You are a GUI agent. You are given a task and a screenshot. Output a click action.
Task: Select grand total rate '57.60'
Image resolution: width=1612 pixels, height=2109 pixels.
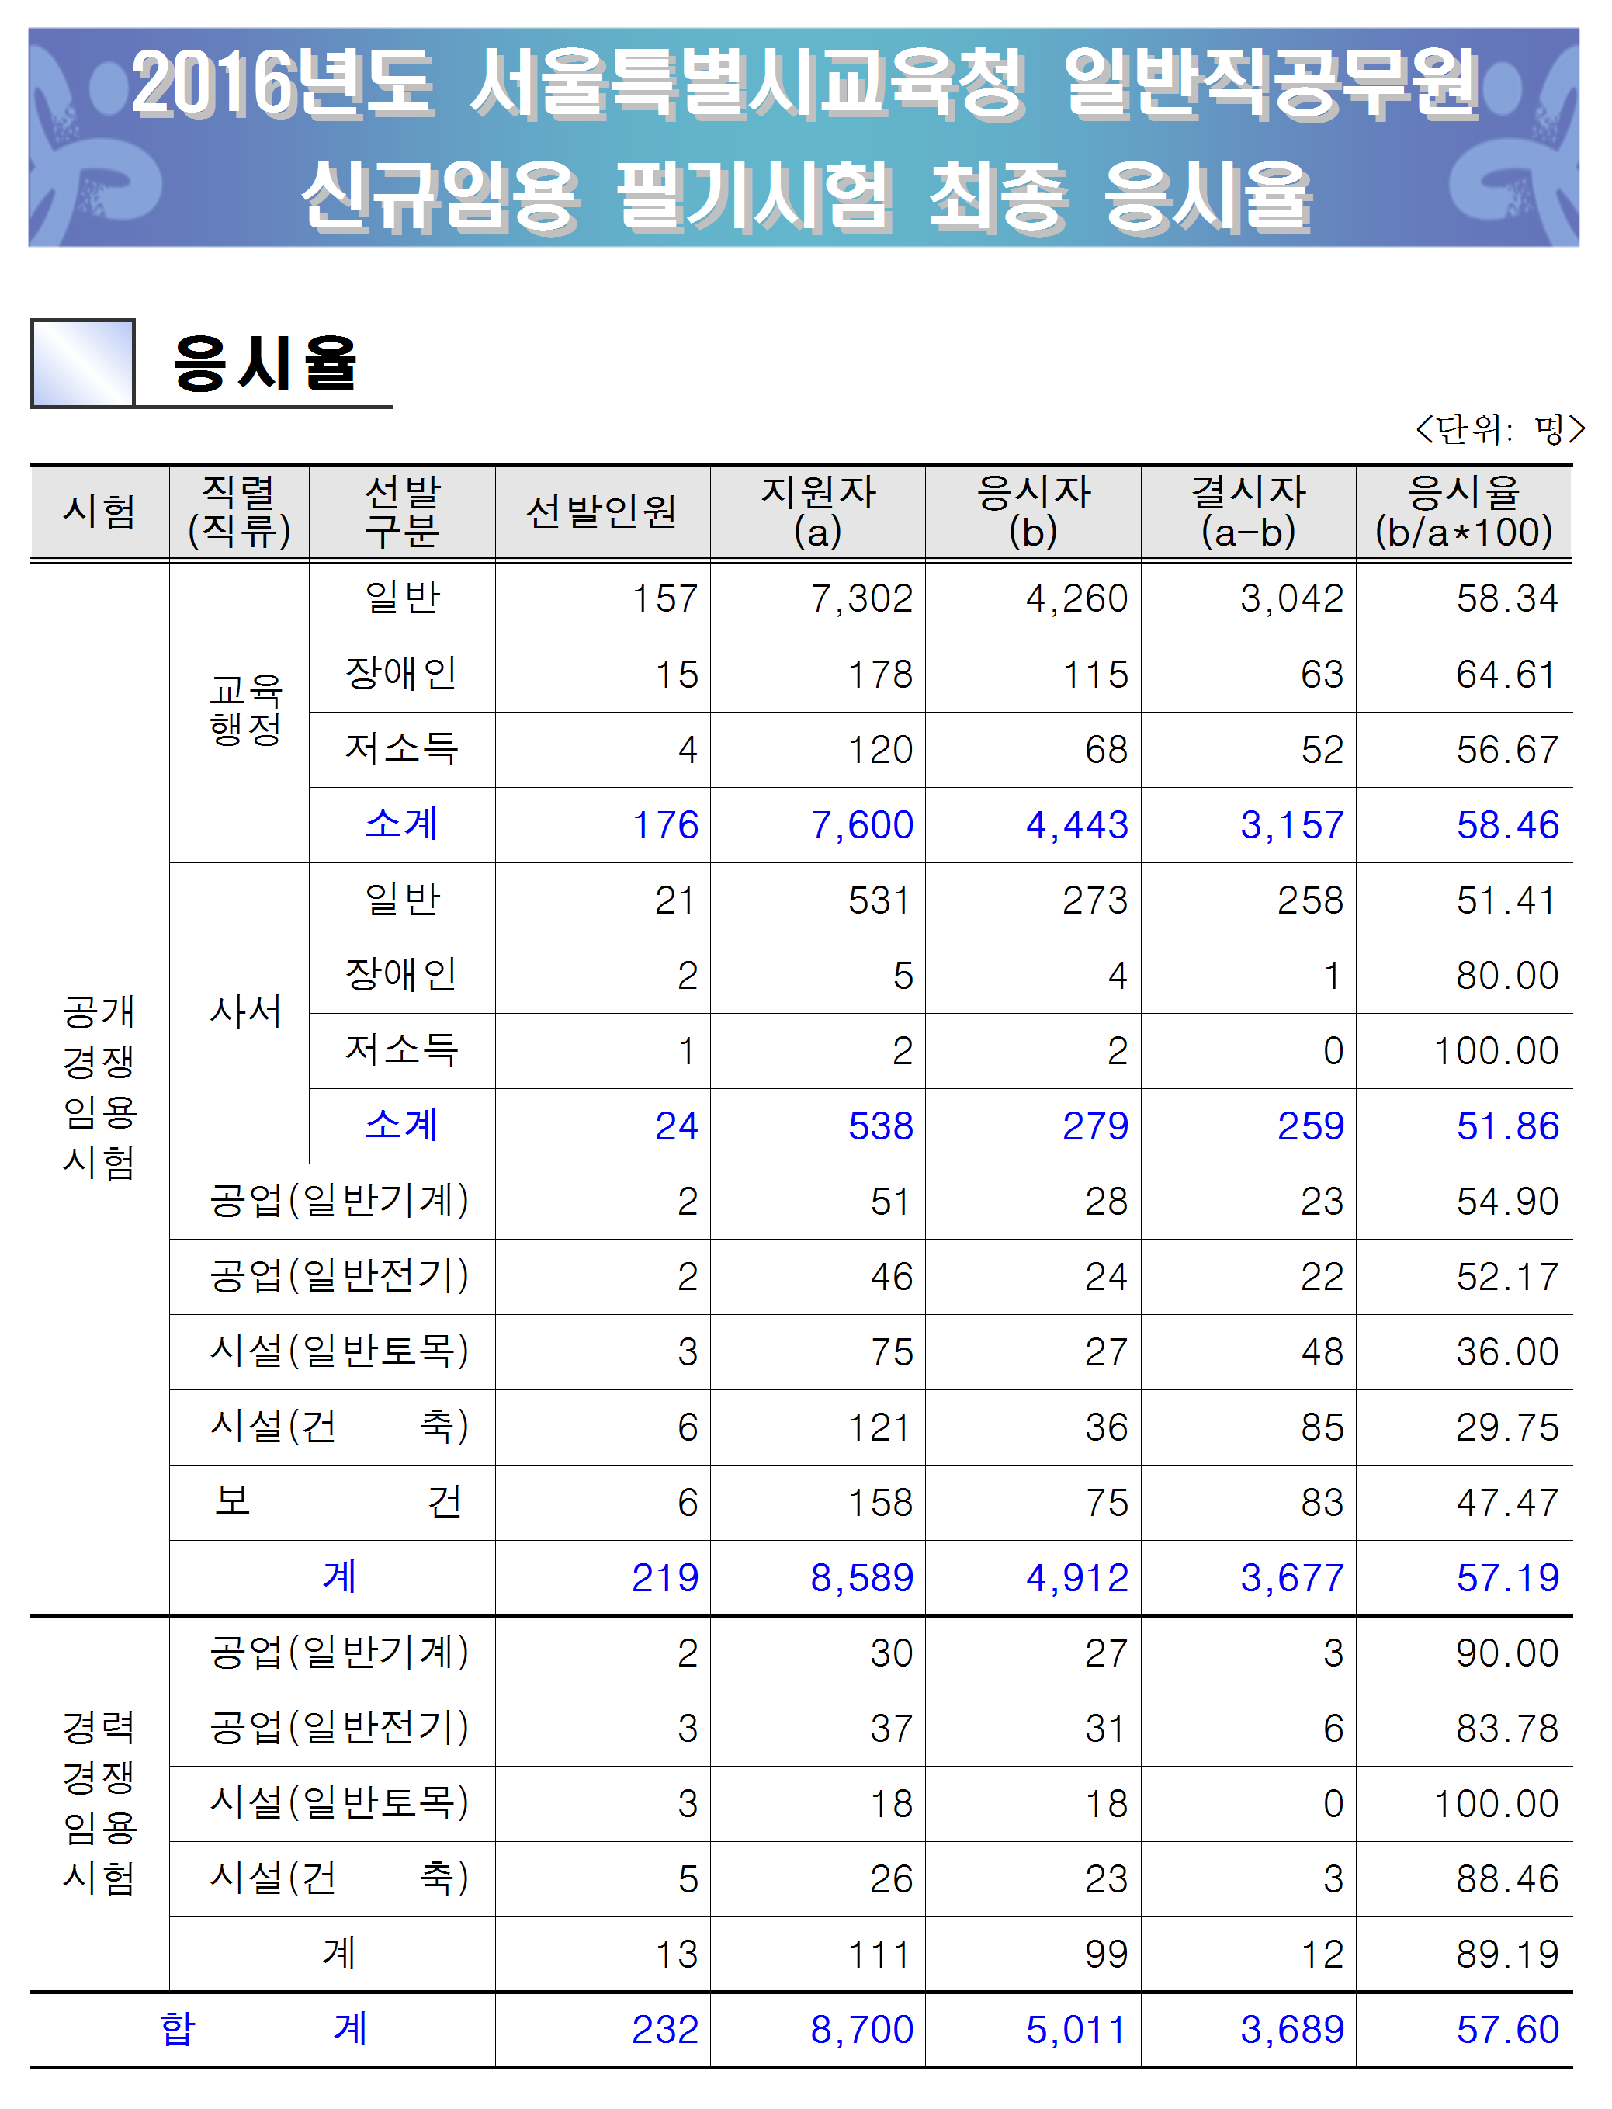pos(1507,2031)
